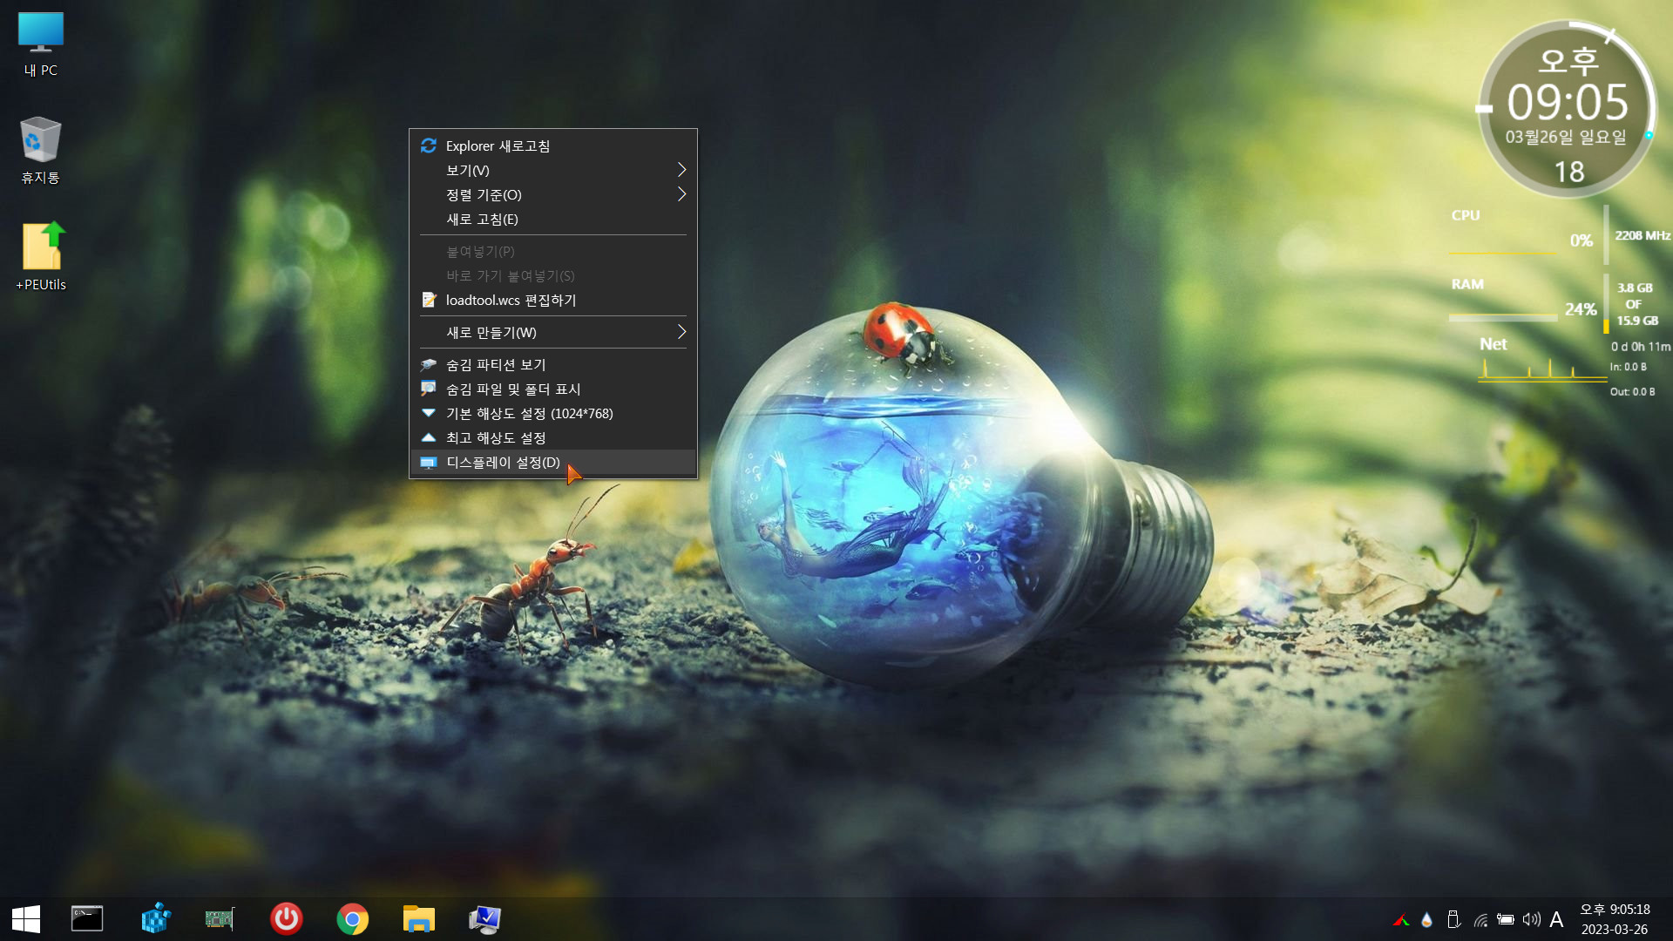Click the 0 d 0h 11m uptime text
1673x941 pixels.
(x=1640, y=347)
